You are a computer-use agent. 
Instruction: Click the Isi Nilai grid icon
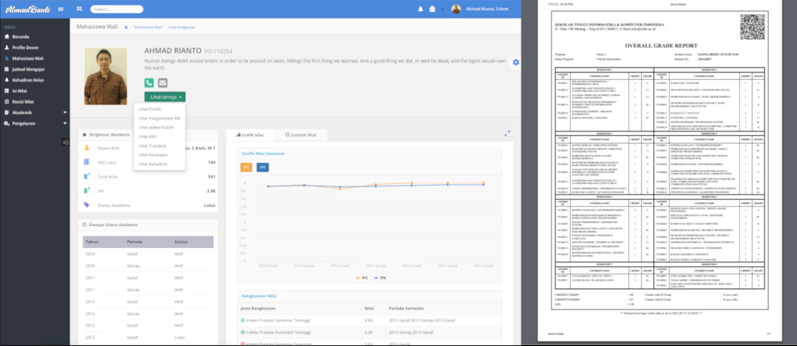(7, 91)
